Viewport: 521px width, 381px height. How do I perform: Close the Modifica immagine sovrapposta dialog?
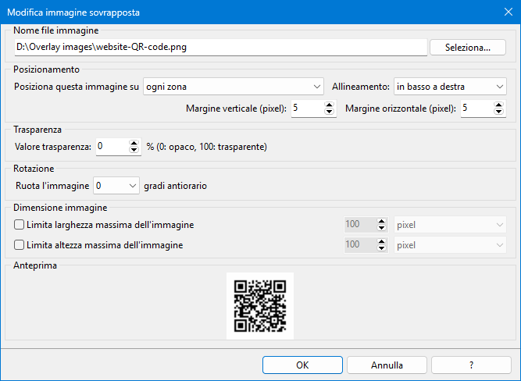point(509,12)
